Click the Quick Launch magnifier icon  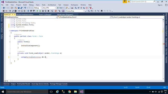[x=154, y=2]
